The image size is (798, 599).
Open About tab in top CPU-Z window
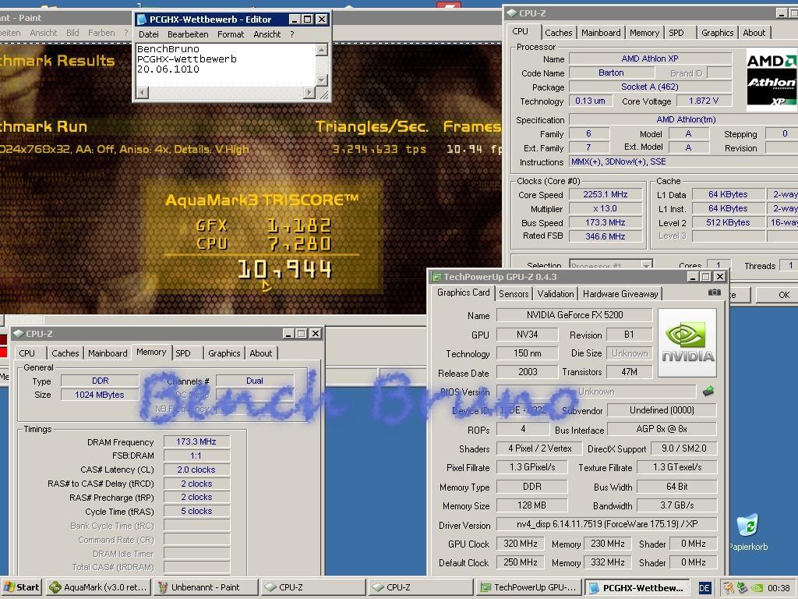click(x=754, y=33)
